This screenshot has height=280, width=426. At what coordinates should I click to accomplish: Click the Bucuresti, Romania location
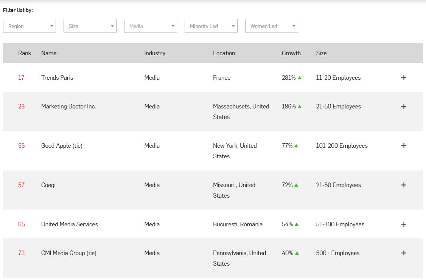[238, 224]
